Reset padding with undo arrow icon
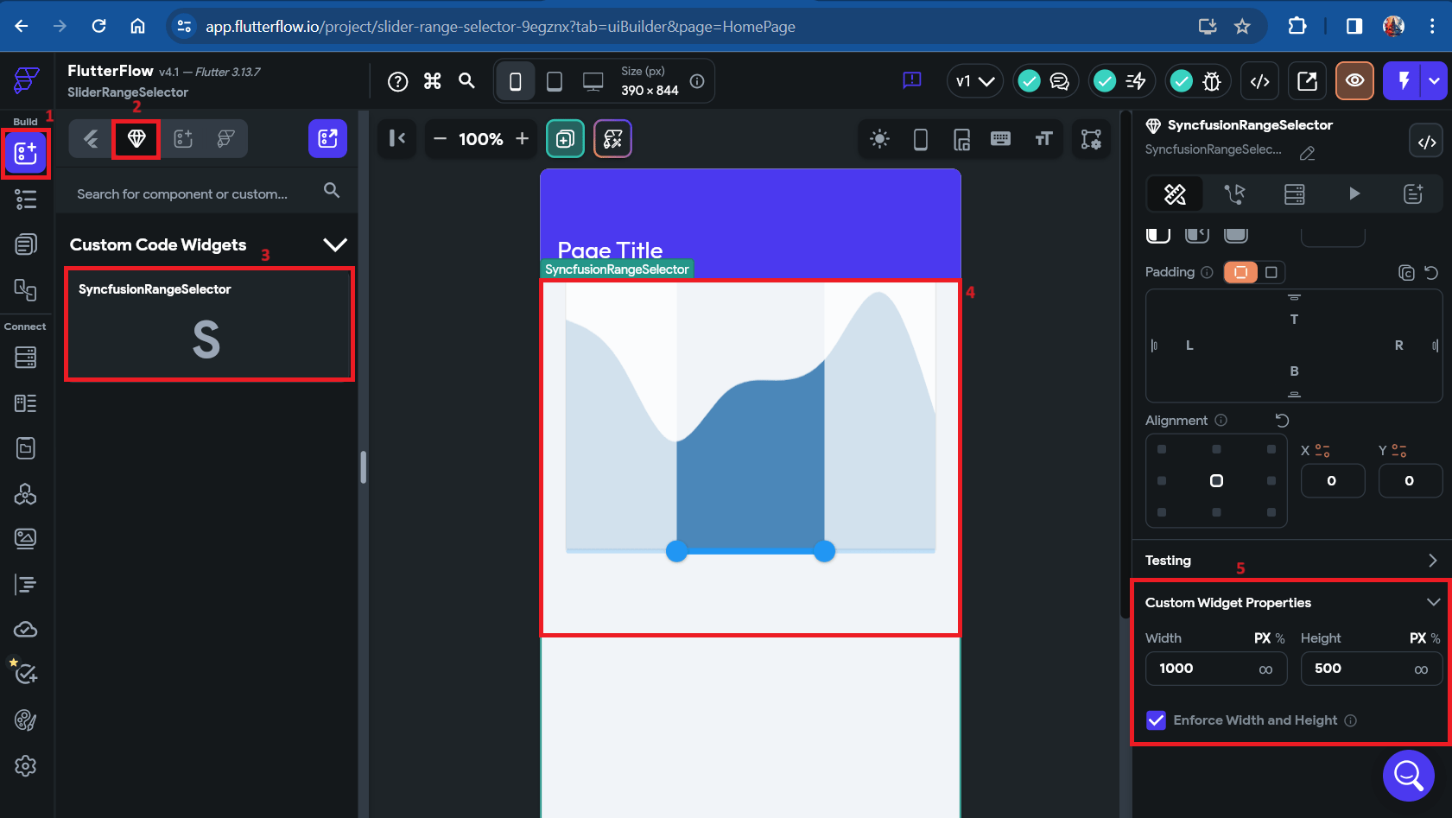This screenshot has width=1452, height=818. click(1431, 273)
